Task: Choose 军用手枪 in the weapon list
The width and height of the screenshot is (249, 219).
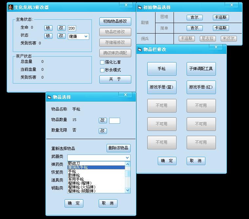Action: point(76,179)
